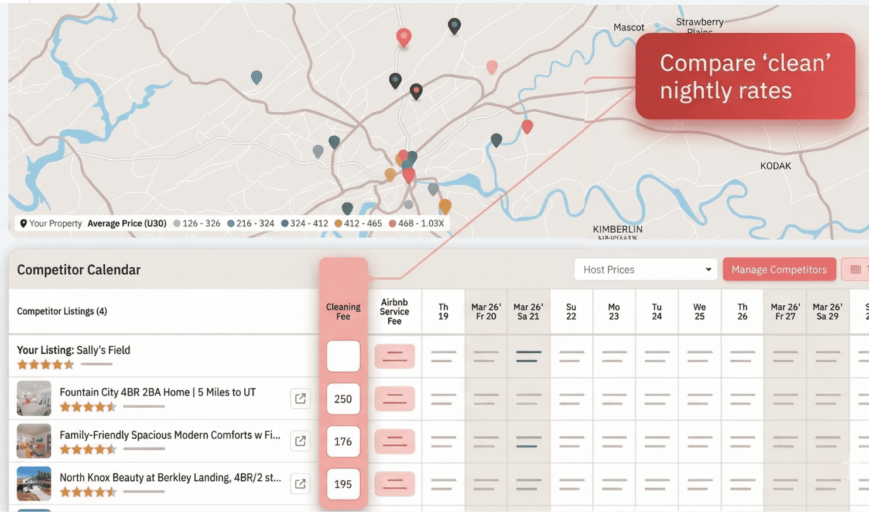This screenshot has height=517, width=869.
Task: Click the 468 - 1.03X red legend swatch
Action: 392,223
